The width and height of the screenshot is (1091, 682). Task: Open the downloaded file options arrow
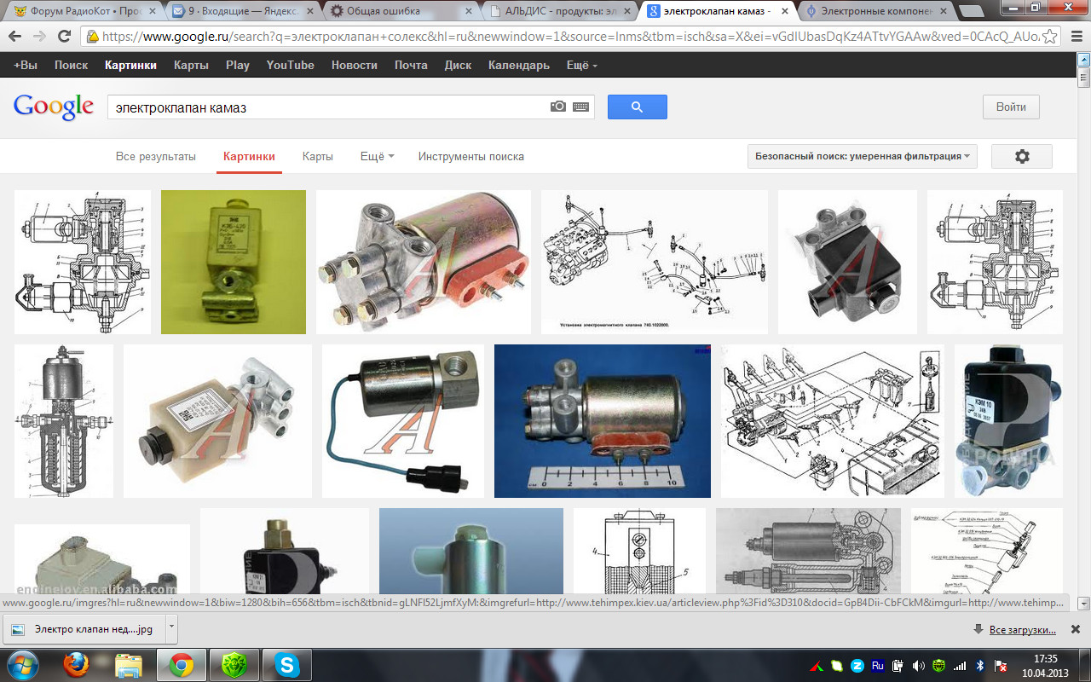pyautogui.click(x=171, y=629)
